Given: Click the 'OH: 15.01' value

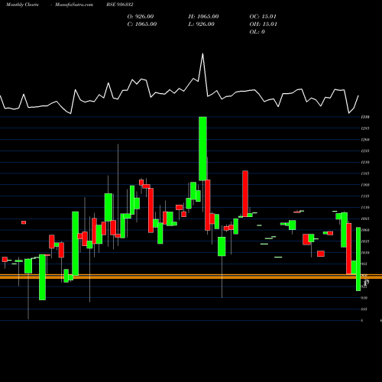Looking at the screenshot, I should [263, 24].
